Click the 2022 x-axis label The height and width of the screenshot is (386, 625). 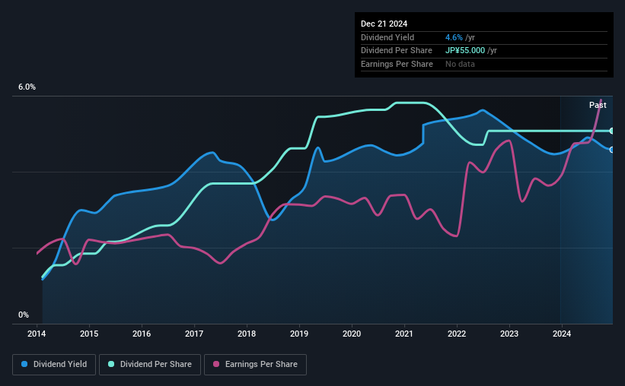coord(457,334)
